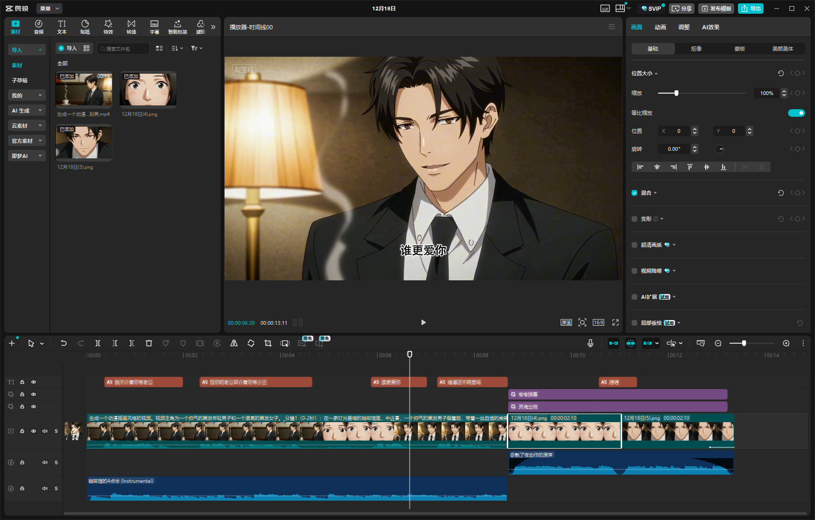The image size is (815, 520).
Task: Open the 转场 transitions panel
Action: (x=131, y=27)
